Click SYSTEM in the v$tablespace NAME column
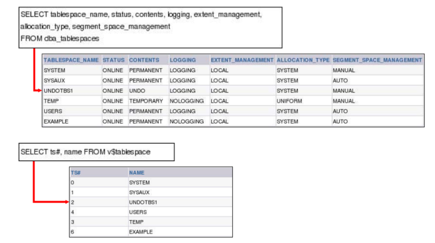Image resolution: width=435 pixels, height=243 pixels. (x=139, y=183)
